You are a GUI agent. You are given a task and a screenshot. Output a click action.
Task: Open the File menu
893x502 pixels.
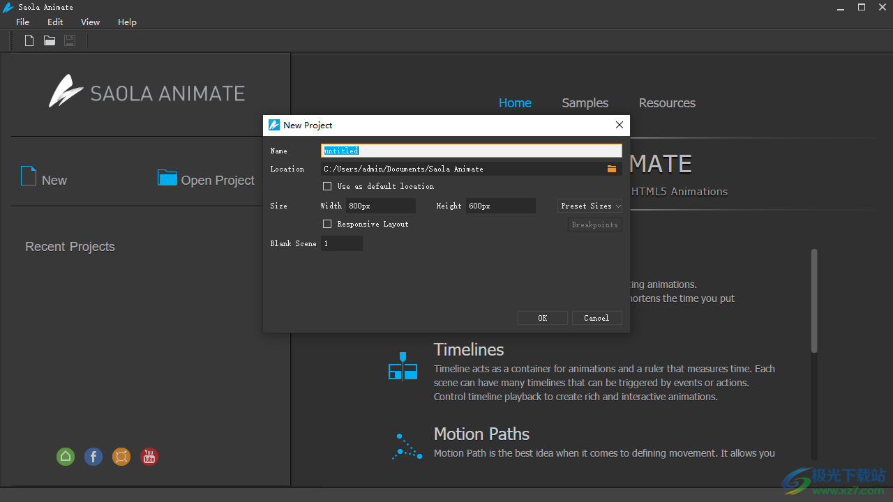(x=22, y=22)
